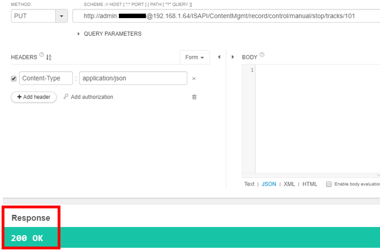
Task: Collapse the headers pane with the left arrow
Action: [219, 57]
